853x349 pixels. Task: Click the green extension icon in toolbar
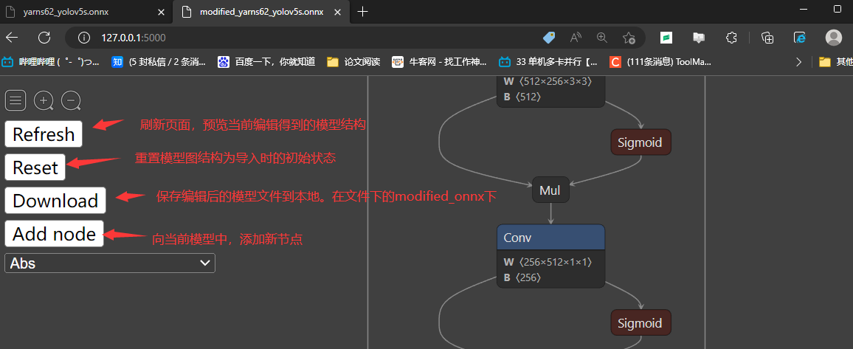click(x=666, y=38)
